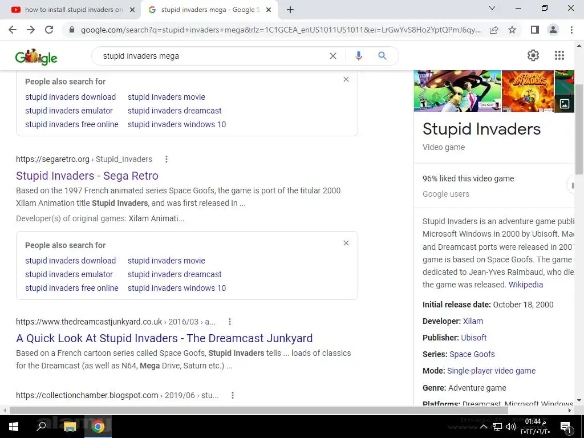
Task: Dismiss the second People also search box
Action: coord(346,243)
